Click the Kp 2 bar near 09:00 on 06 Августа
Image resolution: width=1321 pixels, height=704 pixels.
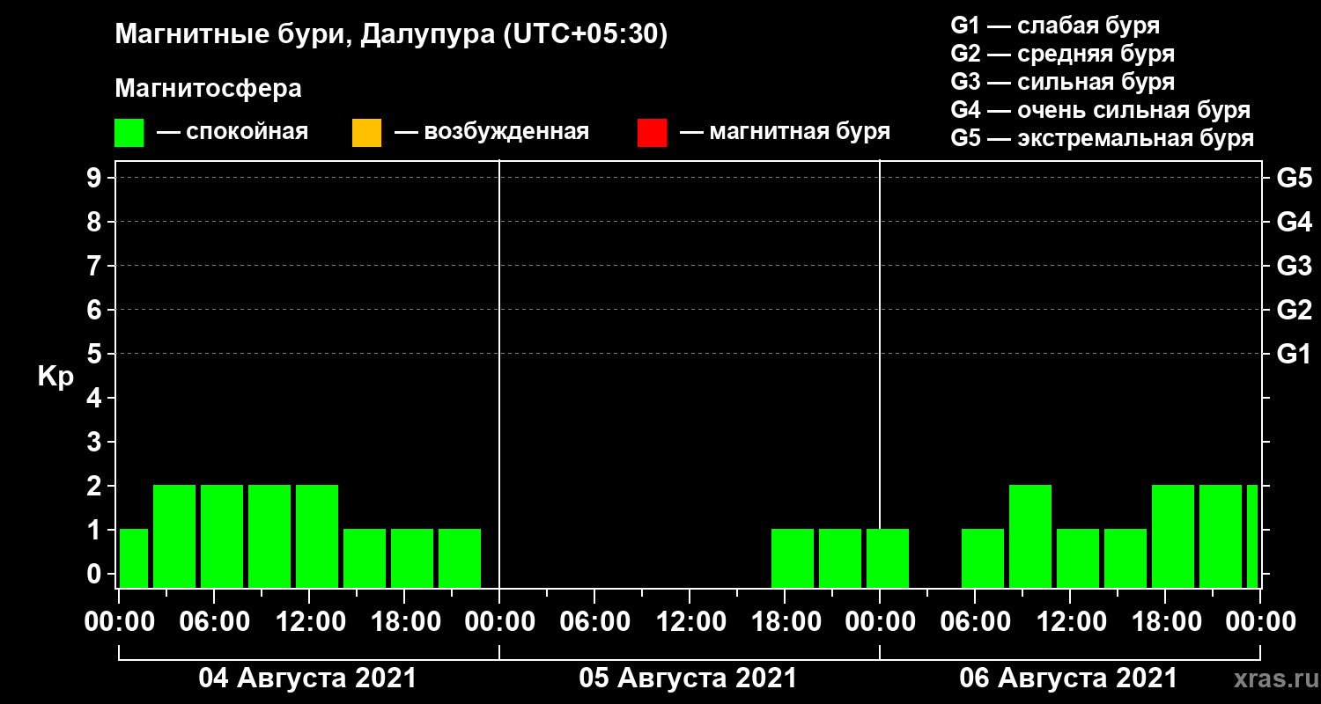(x=1030, y=536)
